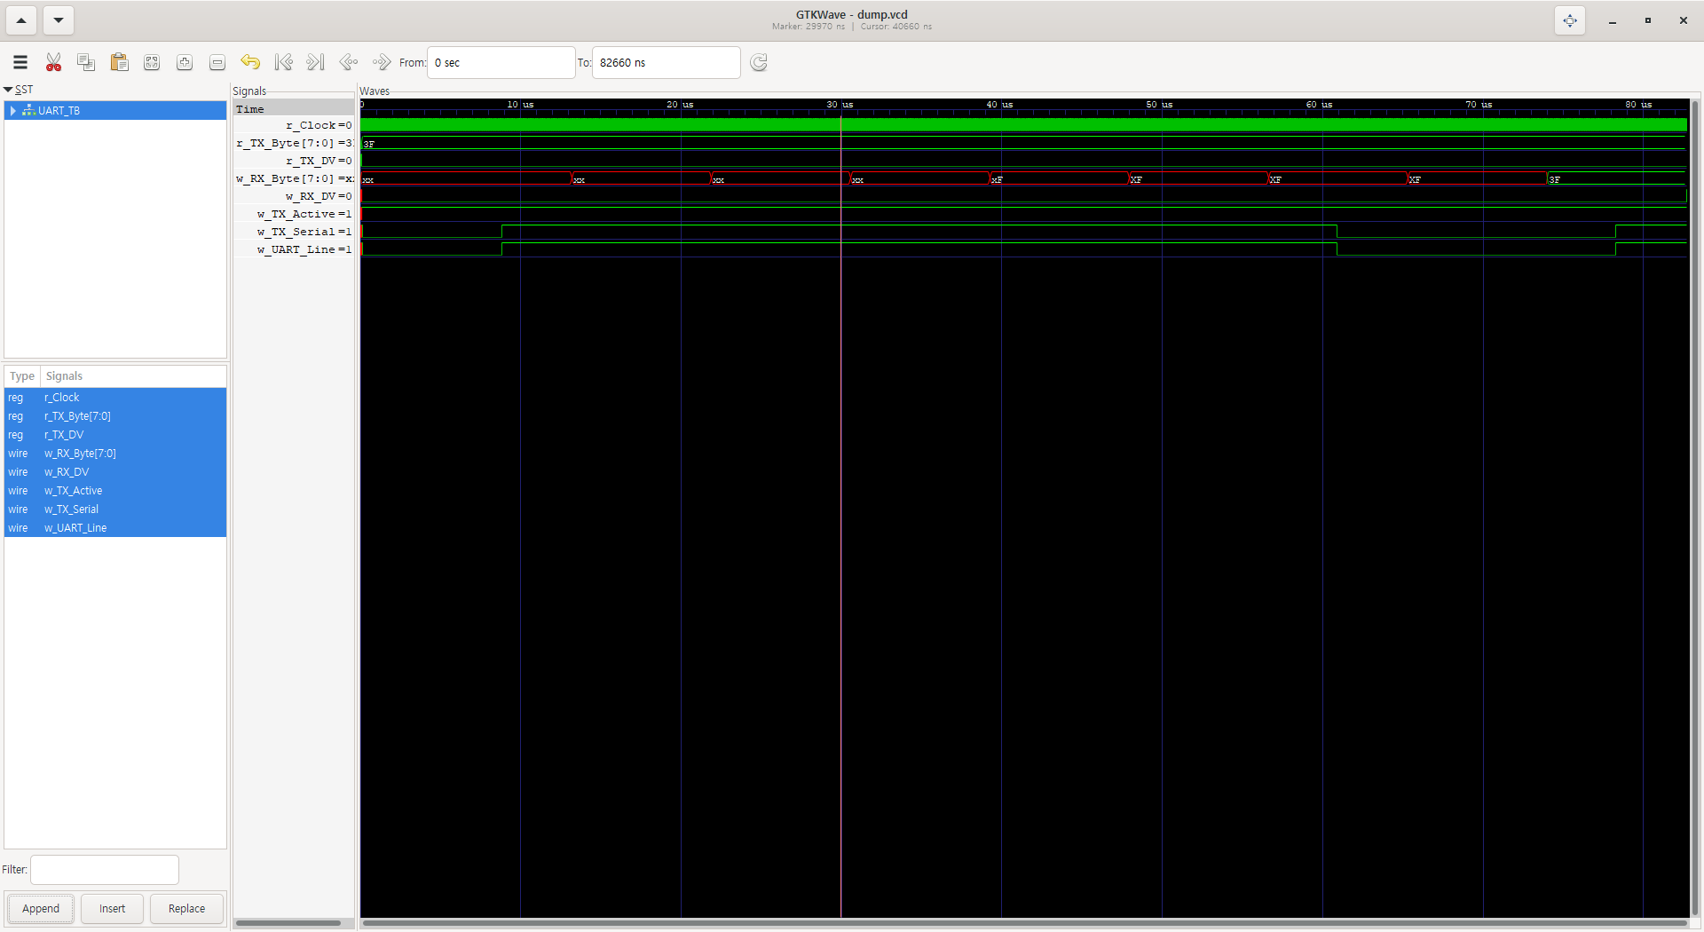Undo the last zoom action
This screenshot has width=1704, height=932.
pyautogui.click(x=250, y=62)
